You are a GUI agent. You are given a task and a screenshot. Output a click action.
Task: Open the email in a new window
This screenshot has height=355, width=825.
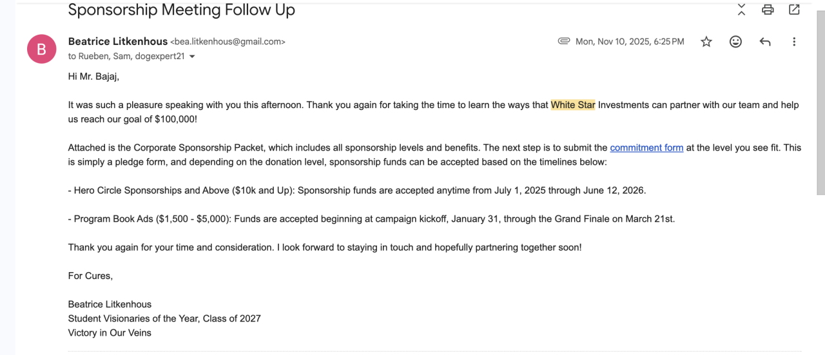(794, 10)
